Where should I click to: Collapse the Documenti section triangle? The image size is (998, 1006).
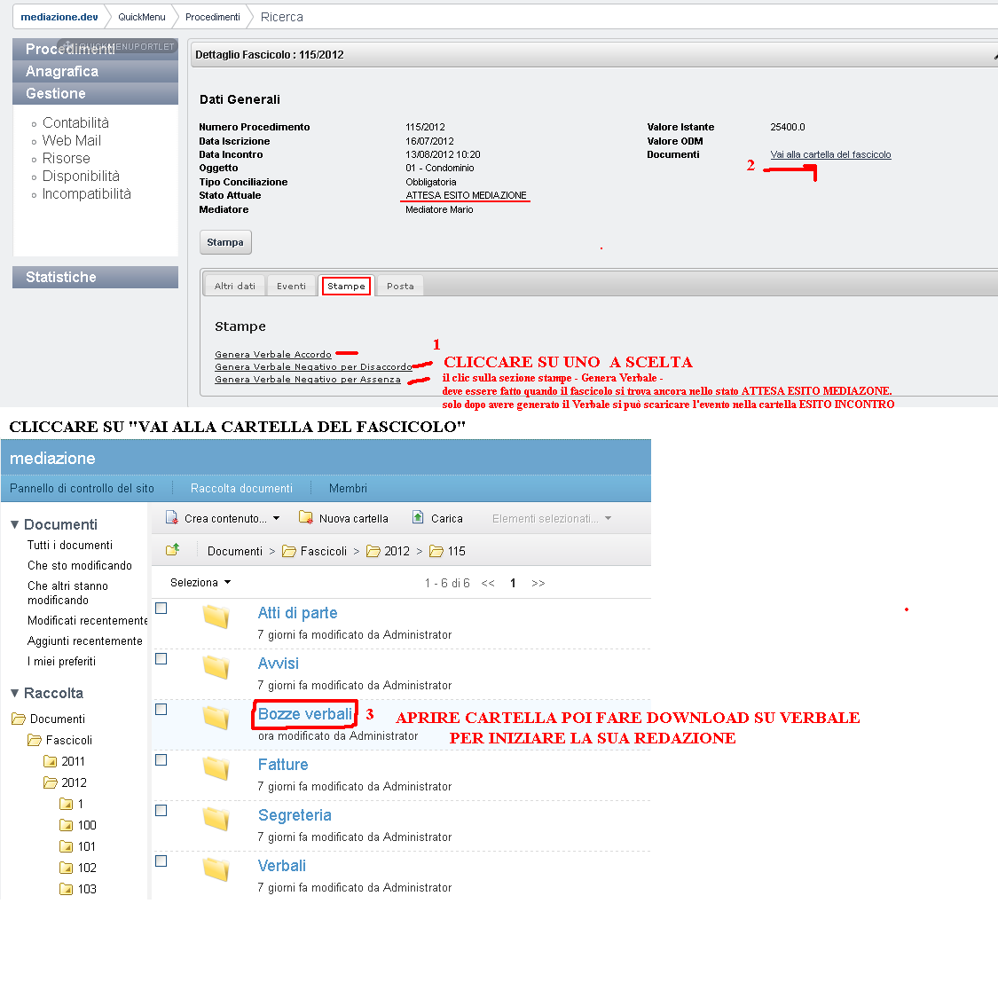coord(15,524)
